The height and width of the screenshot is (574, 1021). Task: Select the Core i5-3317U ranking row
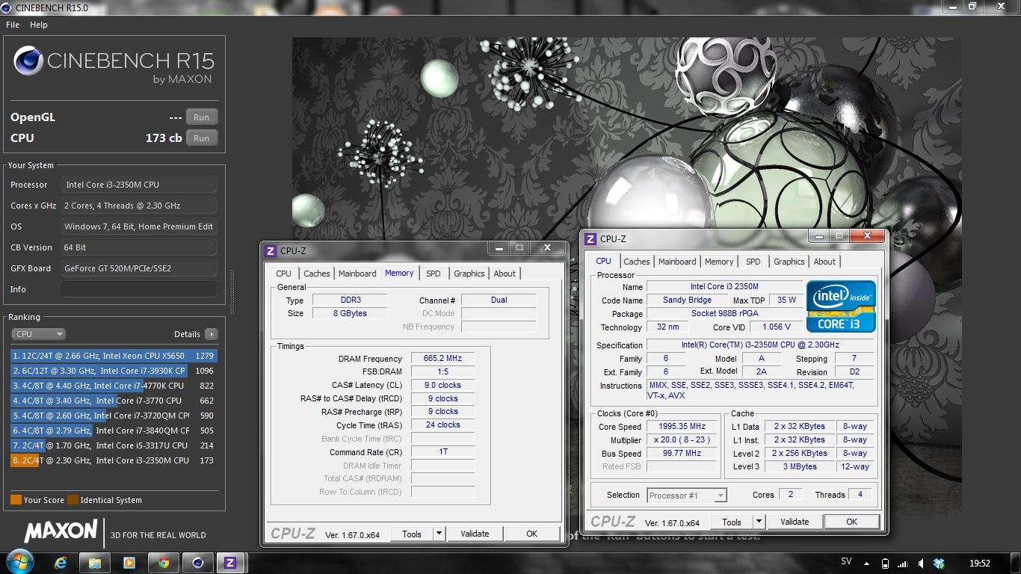click(x=114, y=445)
